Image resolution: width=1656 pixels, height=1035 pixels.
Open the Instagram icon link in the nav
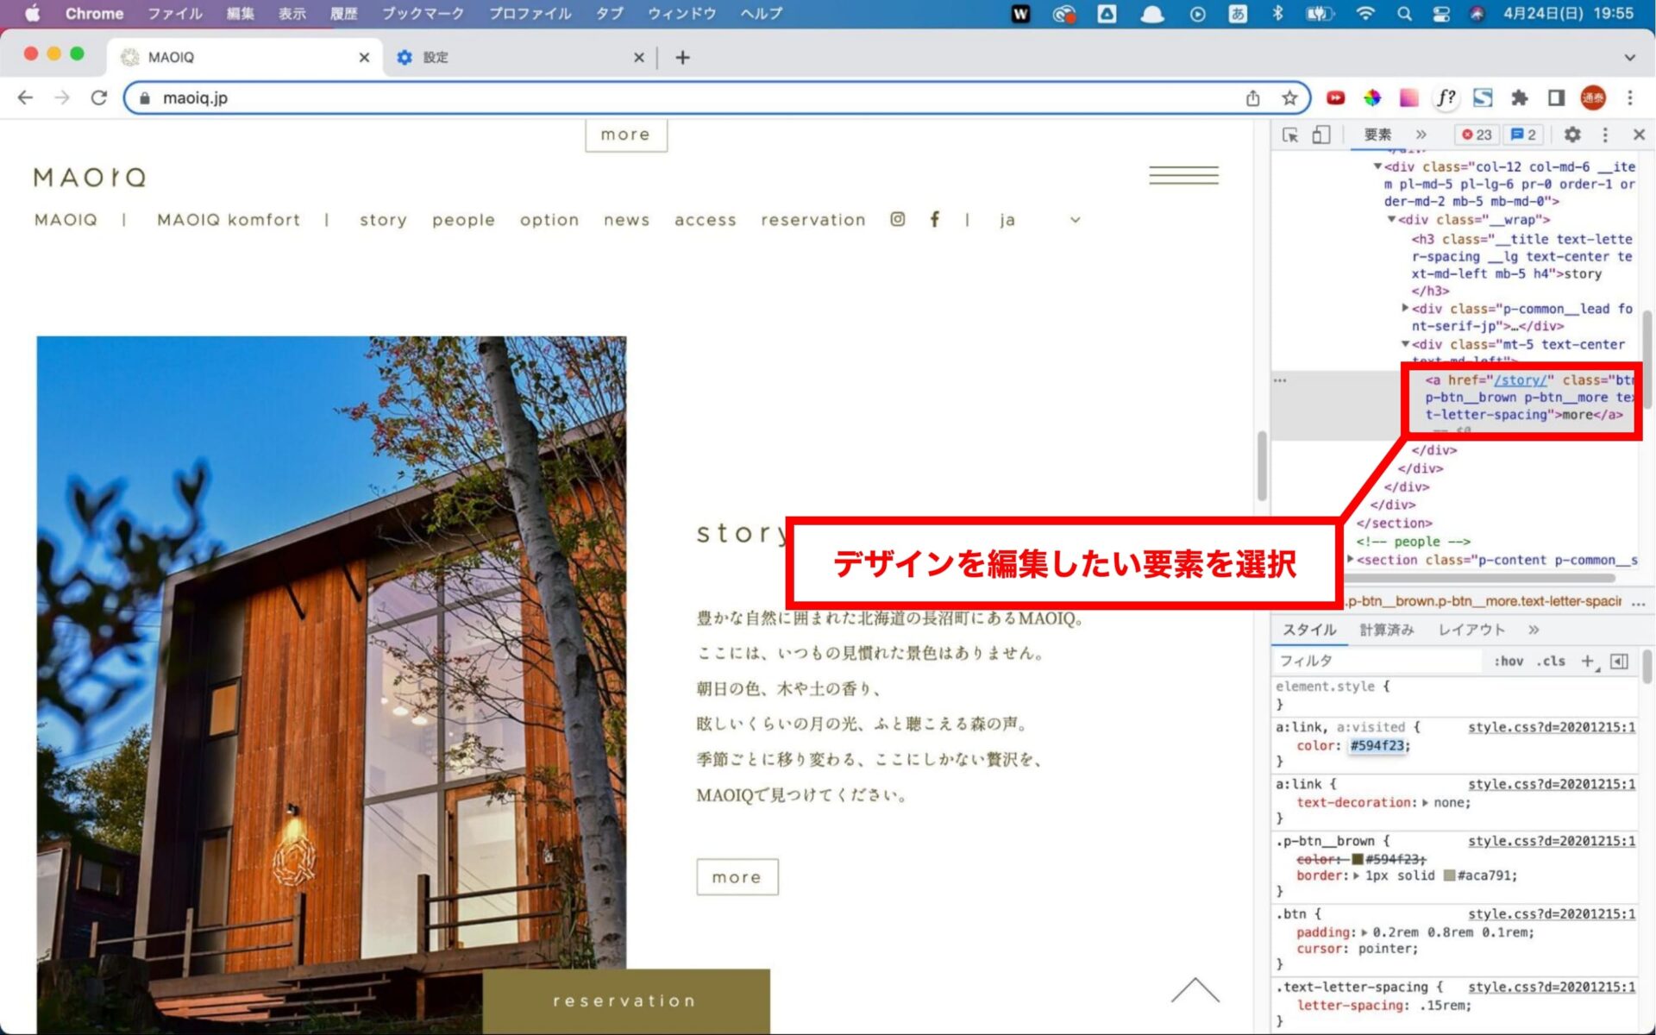[x=897, y=219]
